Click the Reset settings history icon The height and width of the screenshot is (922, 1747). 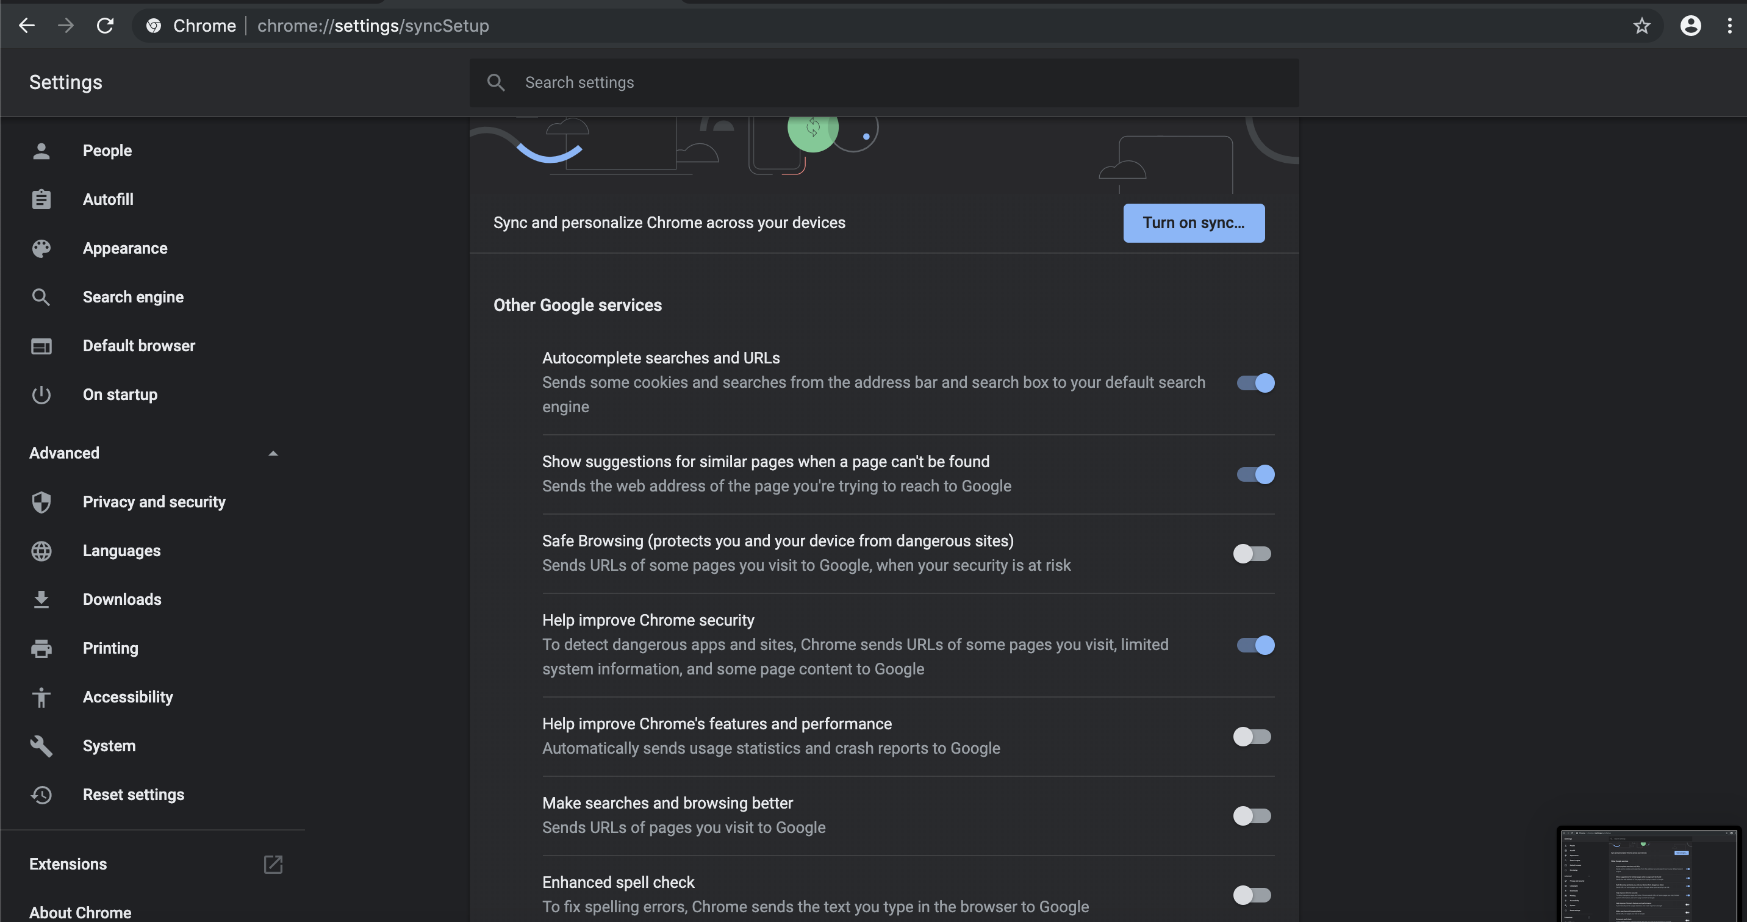point(41,795)
